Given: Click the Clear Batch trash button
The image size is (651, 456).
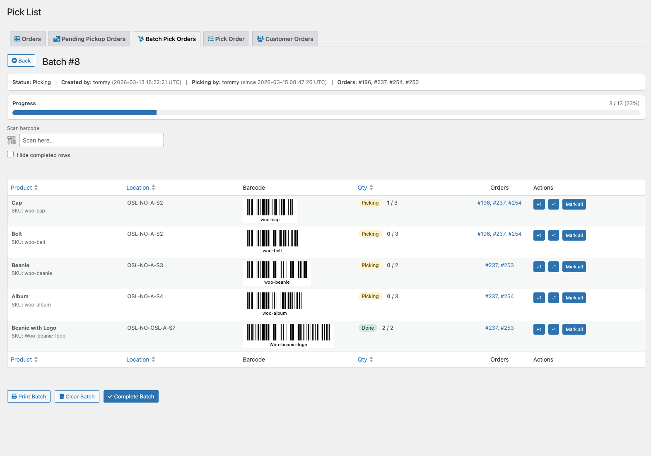Looking at the screenshot, I should (x=77, y=396).
